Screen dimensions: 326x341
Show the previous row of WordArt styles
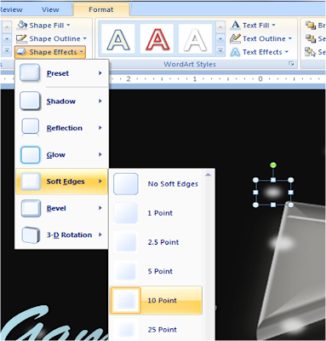[220, 27]
